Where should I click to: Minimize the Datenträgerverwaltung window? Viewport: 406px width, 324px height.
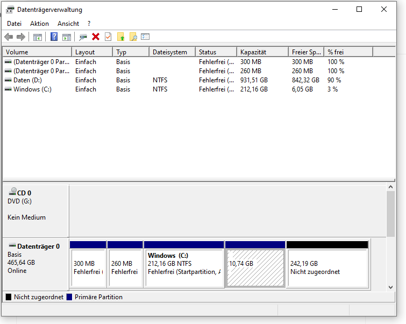click(x=335, y=10)
